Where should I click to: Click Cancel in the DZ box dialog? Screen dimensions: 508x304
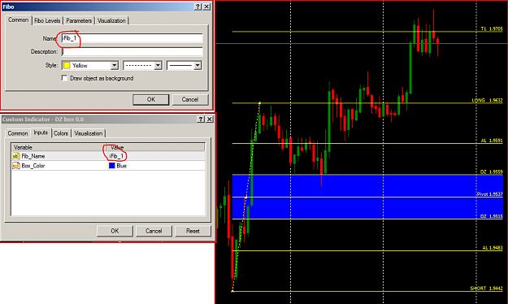(154, 231)
